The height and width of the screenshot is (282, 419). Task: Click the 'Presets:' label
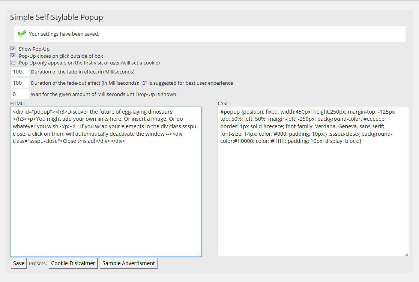38,263
